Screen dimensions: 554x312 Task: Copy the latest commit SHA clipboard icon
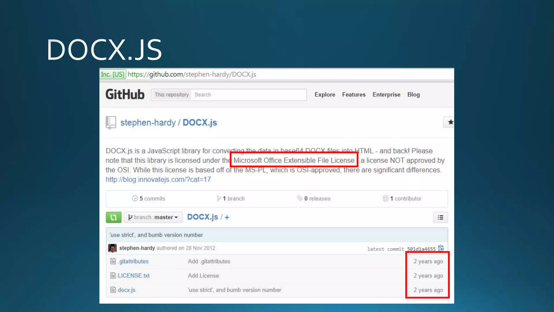click(x=441, y=248)
